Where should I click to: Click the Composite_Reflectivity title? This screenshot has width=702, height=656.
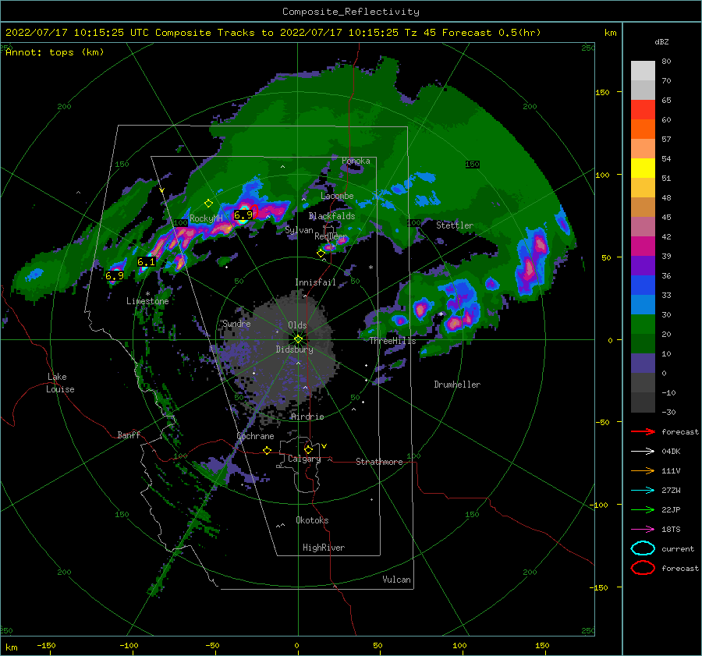(351, 12)
